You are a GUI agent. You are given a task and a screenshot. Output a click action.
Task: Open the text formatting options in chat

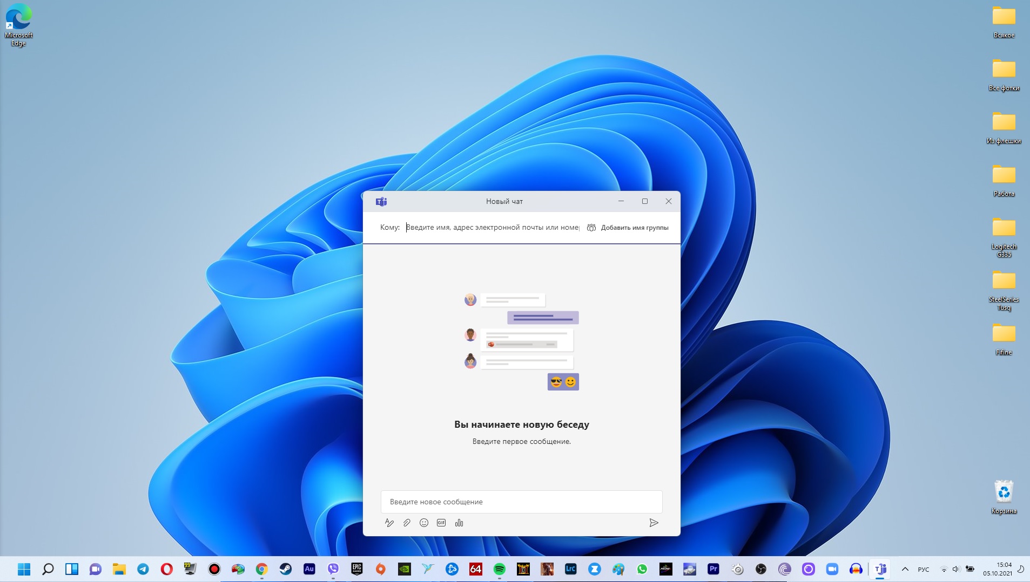pyautogui.click(x=389, y=523)
